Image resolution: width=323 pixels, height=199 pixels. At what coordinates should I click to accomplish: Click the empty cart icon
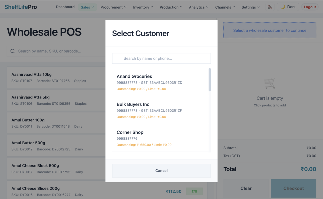pos(270,83)
